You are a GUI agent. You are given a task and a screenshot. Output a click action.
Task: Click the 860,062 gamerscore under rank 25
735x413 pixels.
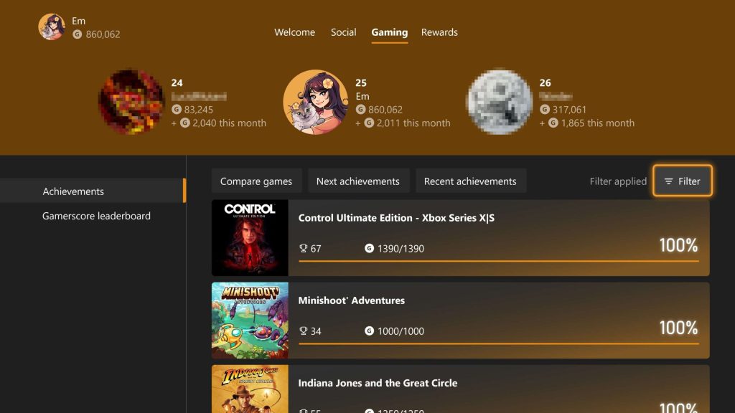point(385,109)
